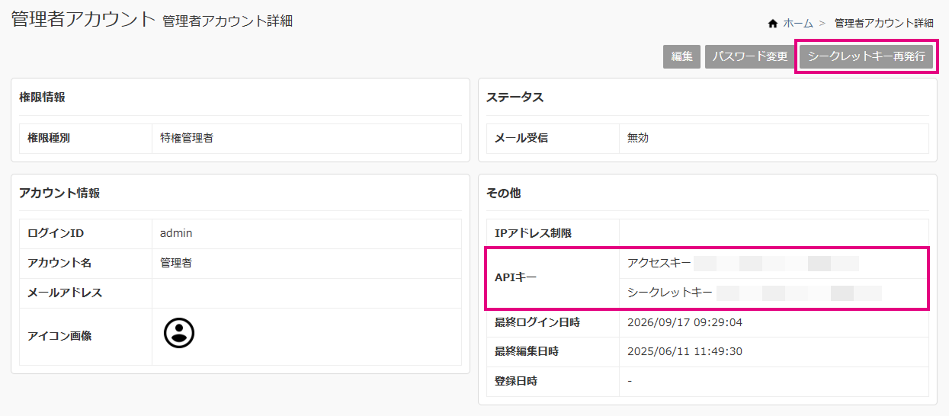Image resolution: width=949 pixels, height=416 pixels.
Task: Click the page subtitle next to 管理者アカウント
Action: pyautogui.click(x=228, y=22)
